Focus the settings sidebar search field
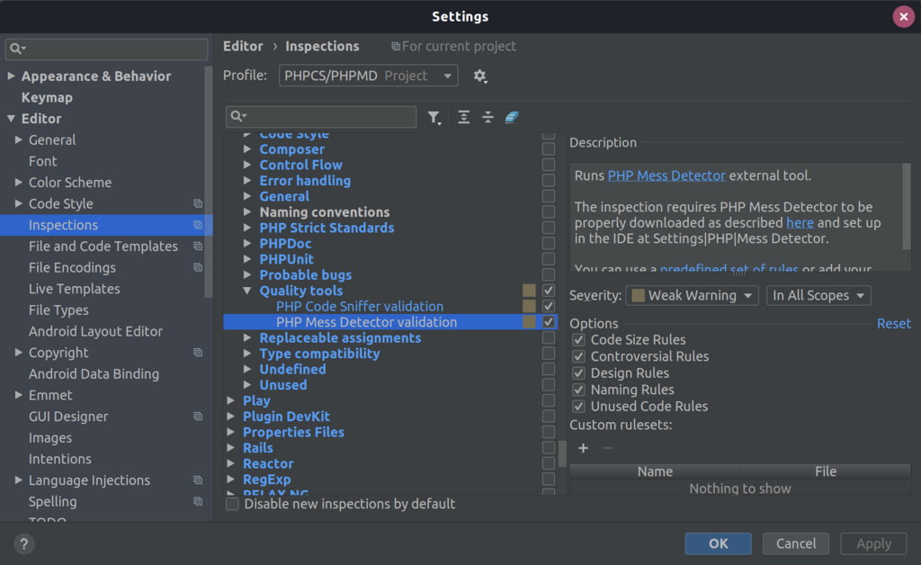 click(106, 49)
